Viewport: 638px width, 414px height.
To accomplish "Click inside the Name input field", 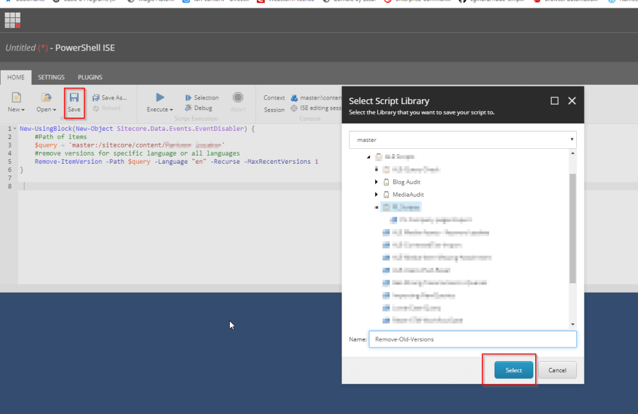I will pos(461,339).
